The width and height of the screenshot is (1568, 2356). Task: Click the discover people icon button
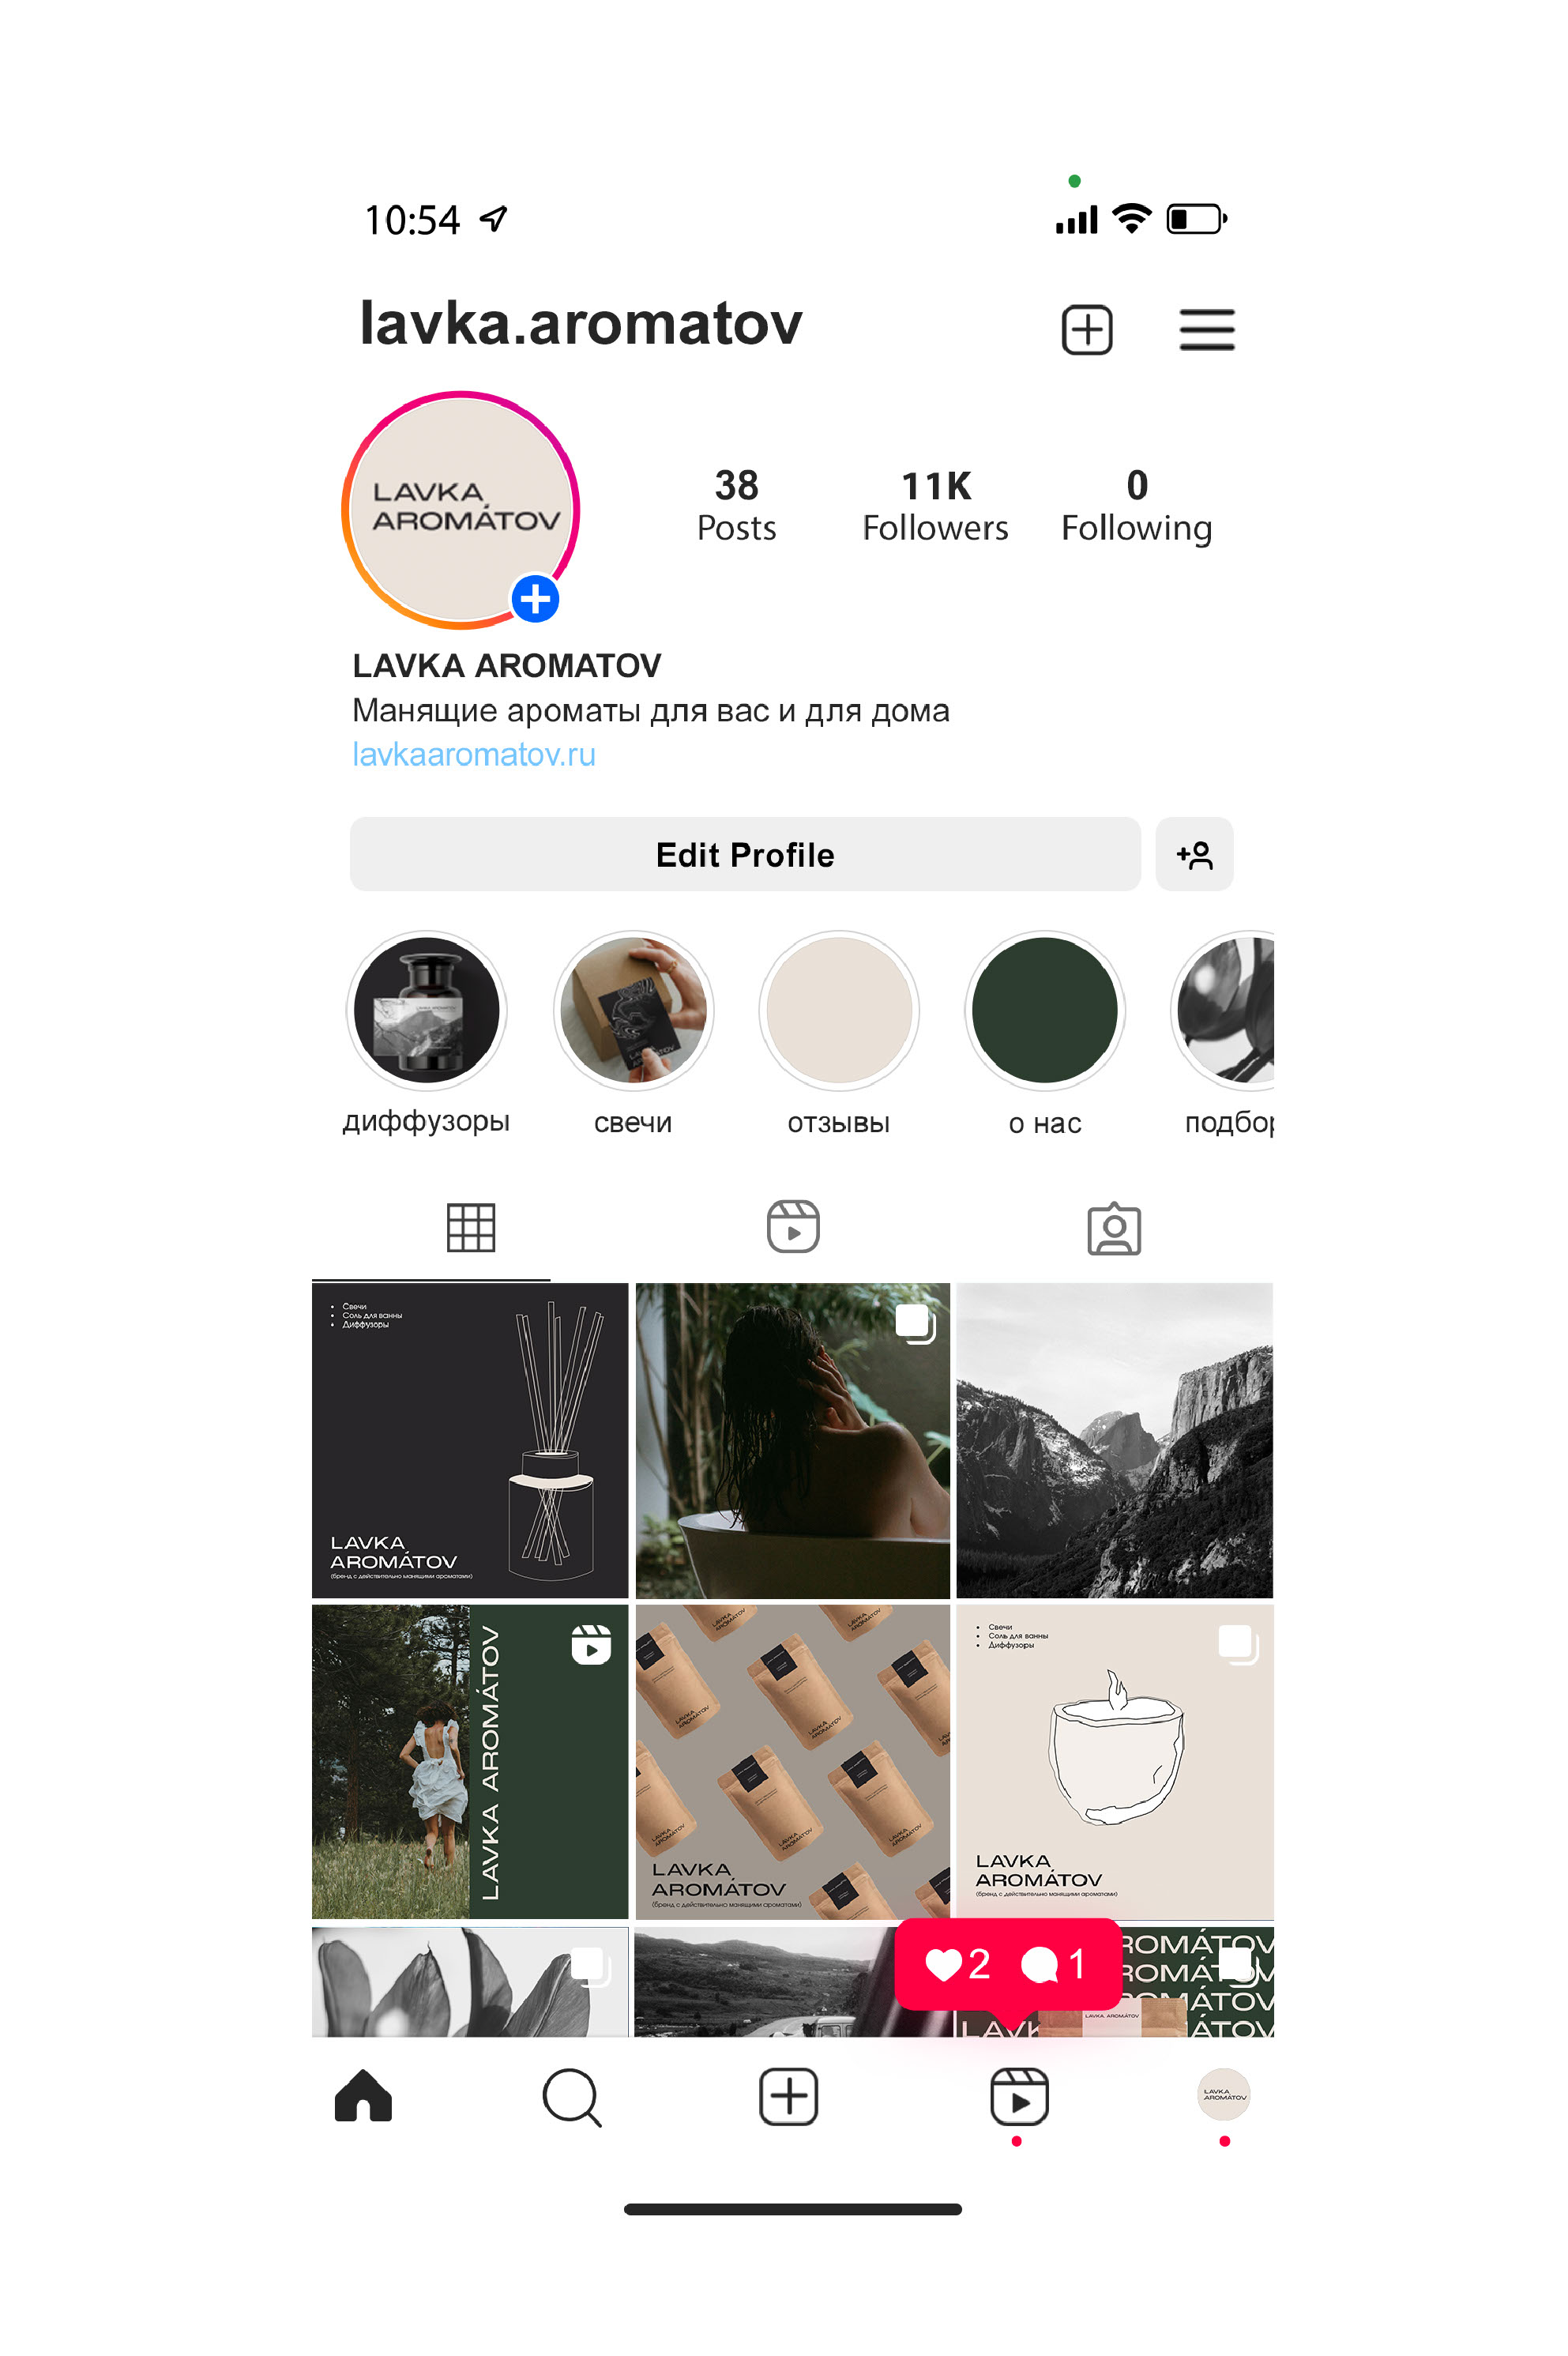coord(1194,855)
